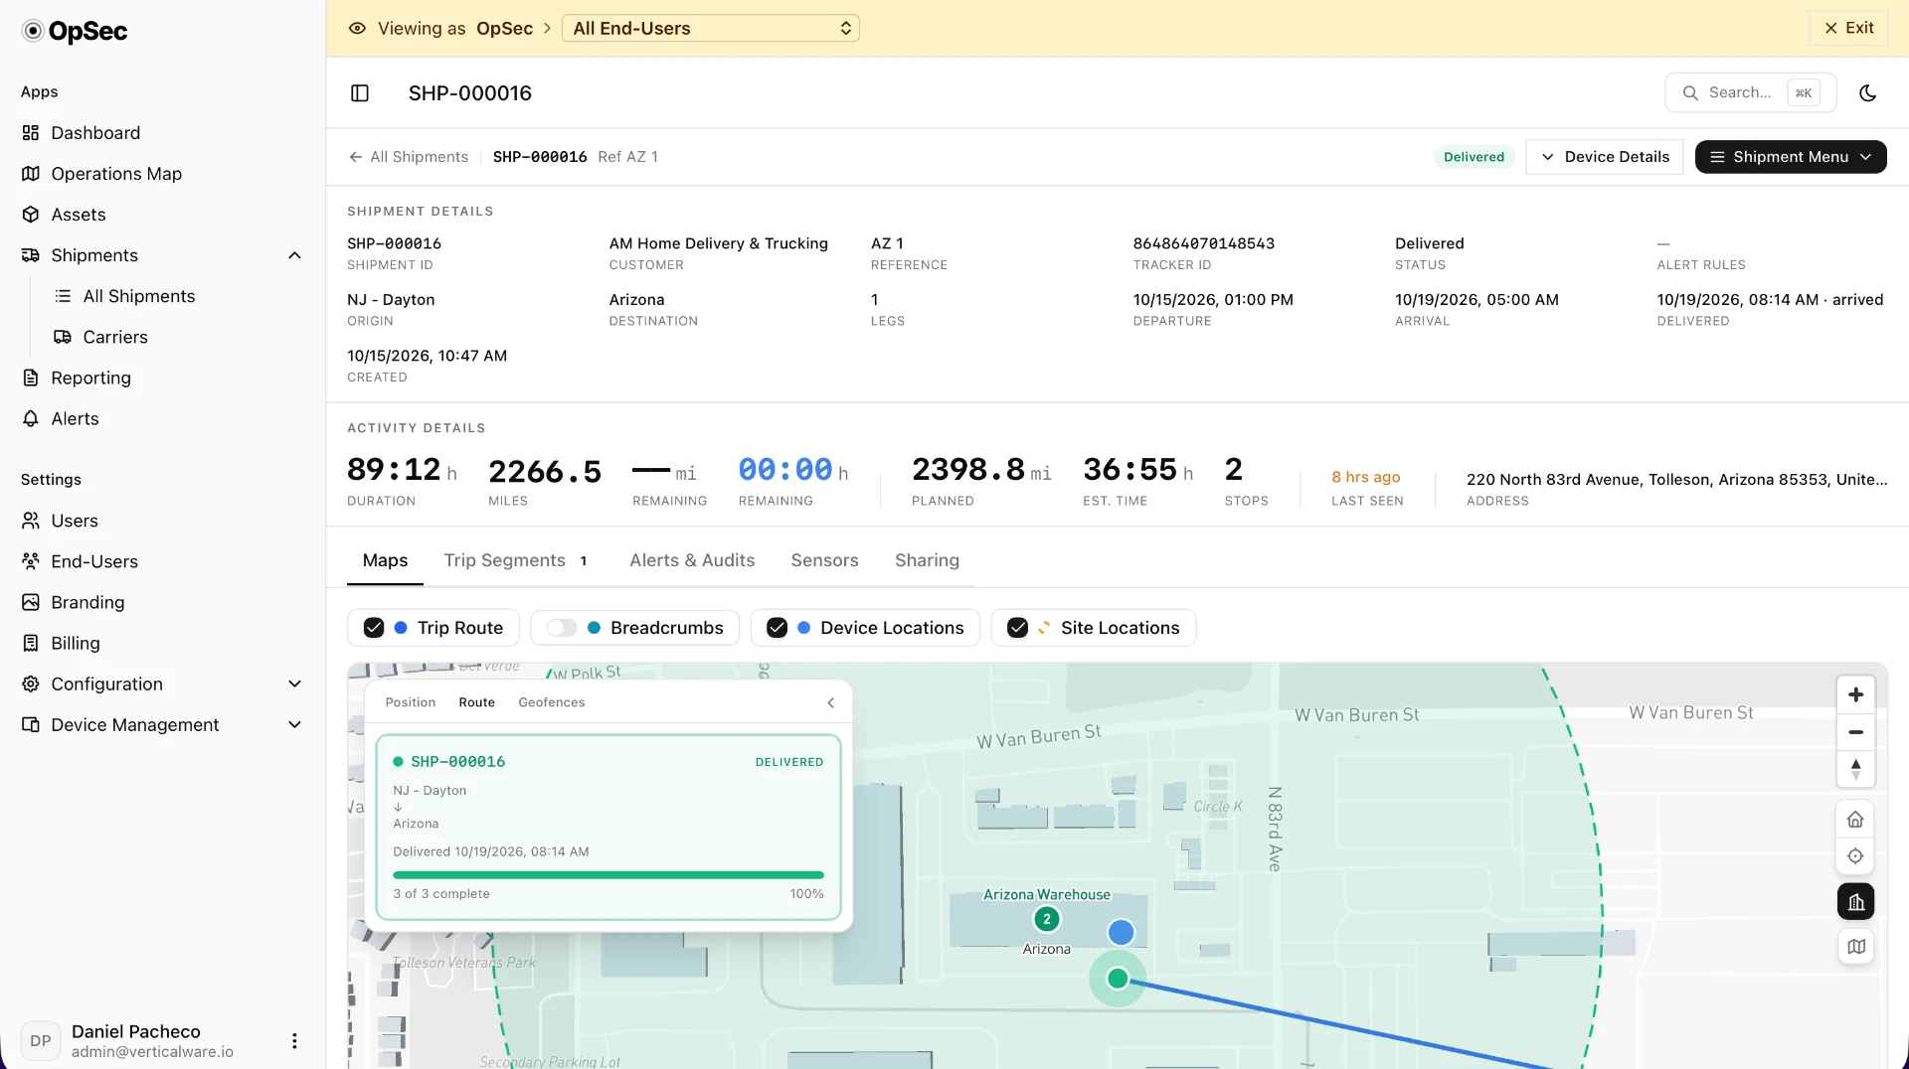Open the map style icon
Screen dimensions: 1909x1069
[1855, 947]
